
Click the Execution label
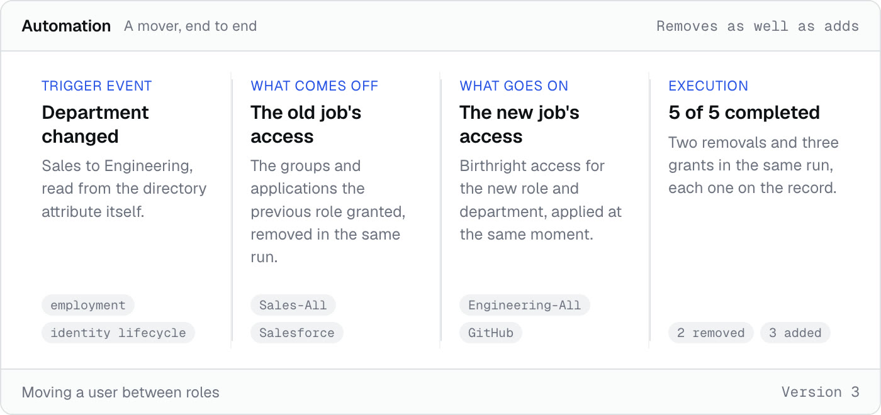pyautogui.click(x=709, y=86)
